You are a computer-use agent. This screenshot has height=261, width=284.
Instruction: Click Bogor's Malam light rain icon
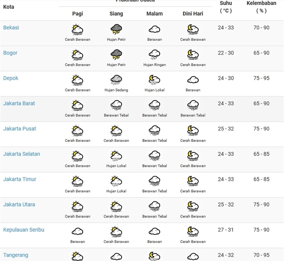(x=155, y=55)
